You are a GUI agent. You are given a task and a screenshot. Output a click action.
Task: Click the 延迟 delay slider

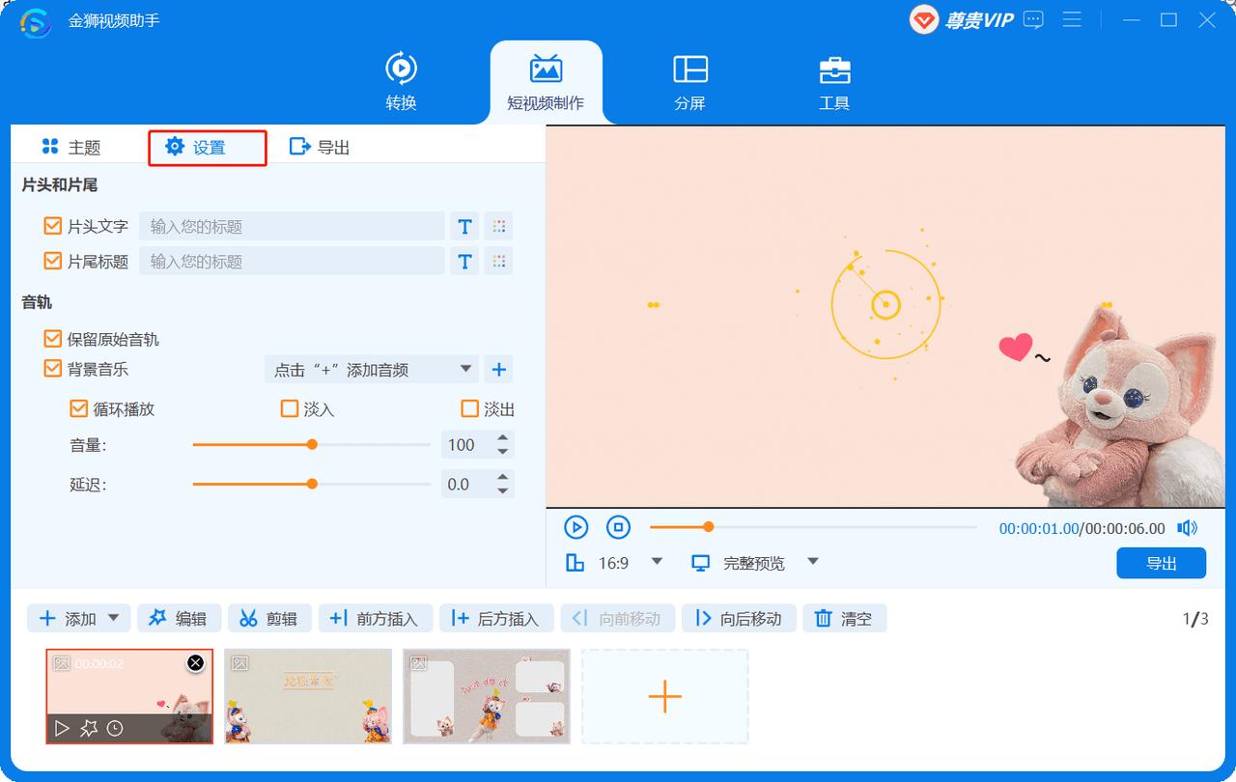(x=312, y=484)
